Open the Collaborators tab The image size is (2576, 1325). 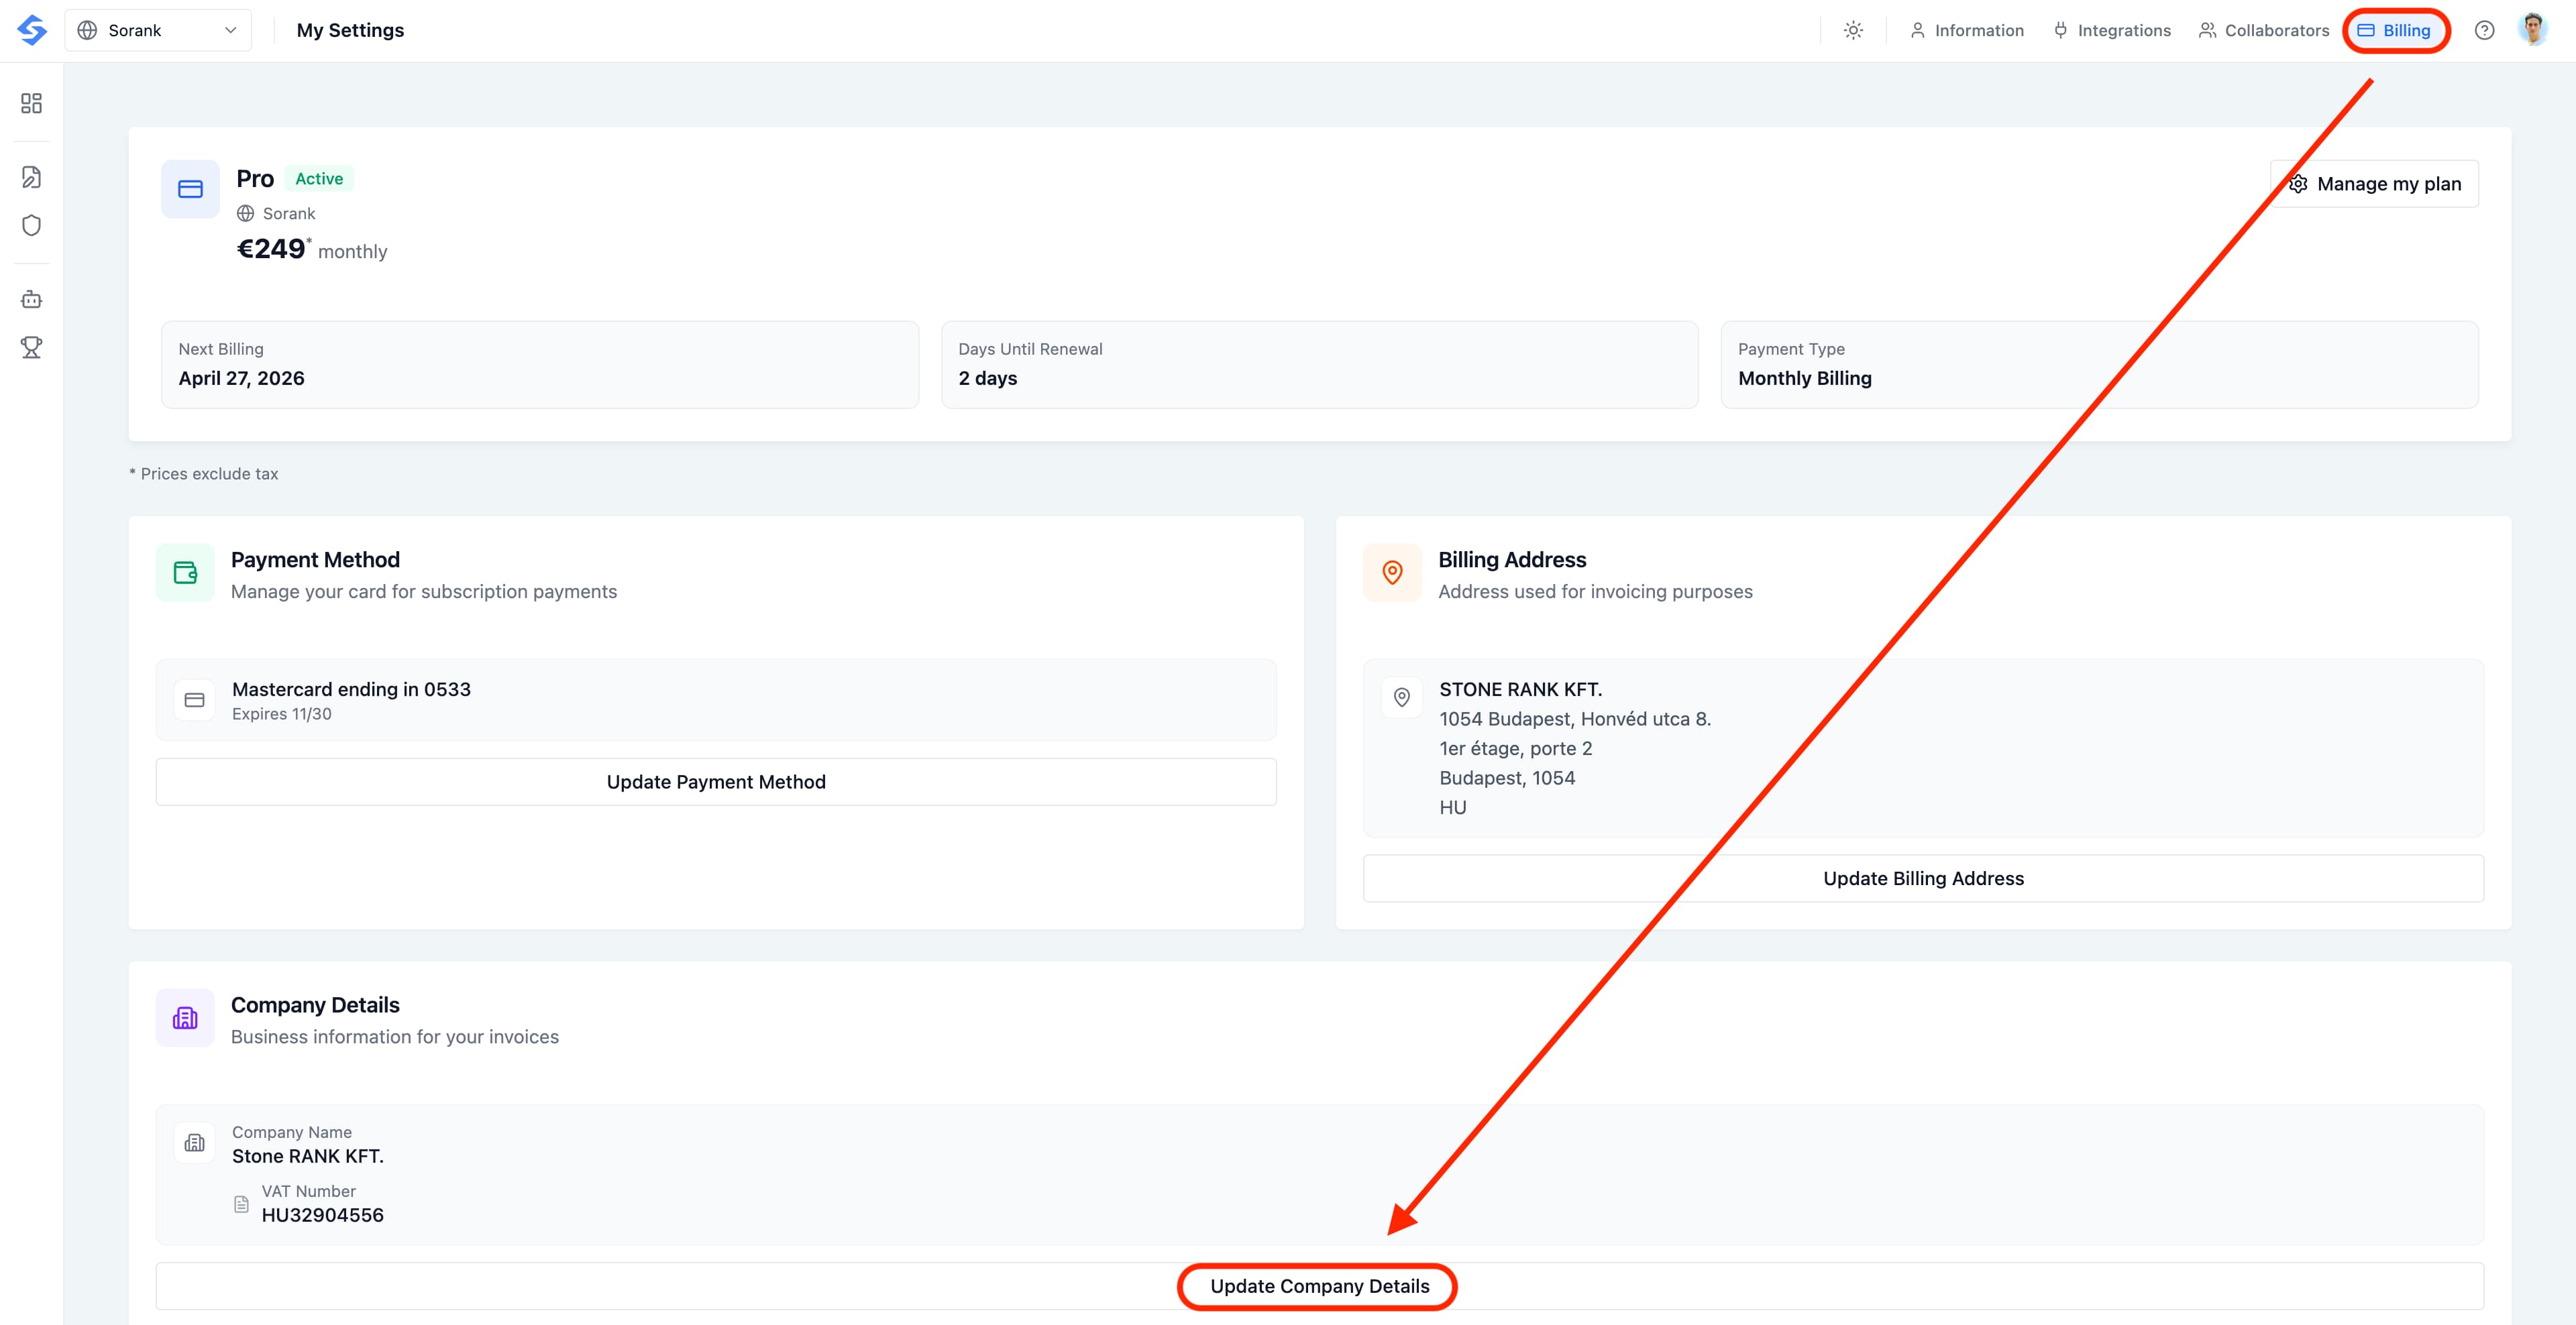(x=2264, y=30)
